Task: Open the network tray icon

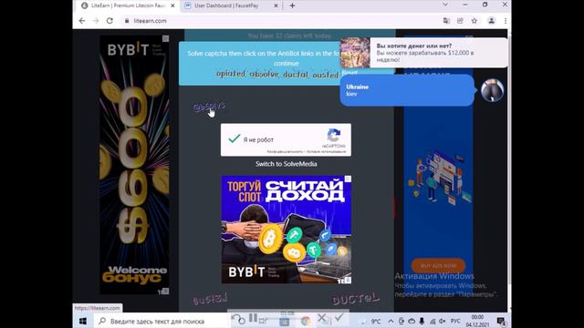Action: 432,321
